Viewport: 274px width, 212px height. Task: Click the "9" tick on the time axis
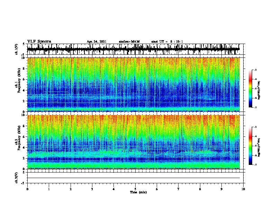tap(221, 189)
